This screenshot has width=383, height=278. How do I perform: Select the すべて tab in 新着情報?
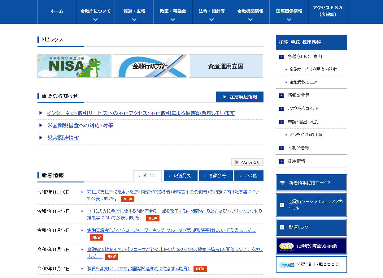coord(148,176)
